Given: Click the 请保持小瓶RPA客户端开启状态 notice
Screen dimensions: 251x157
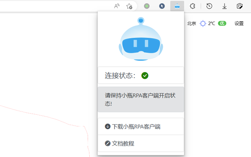Looking at the screenshot, I should tap(141, 99).
